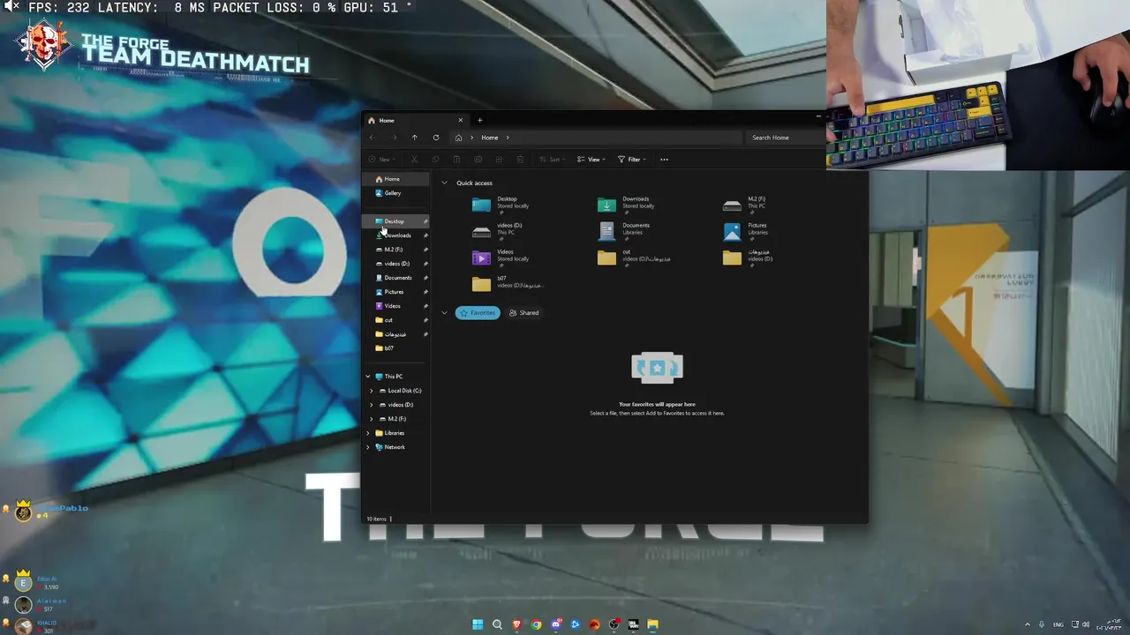Screen dimensions: 1130x635
Task: Expand the Network tree node
Action: click(368, 447)
